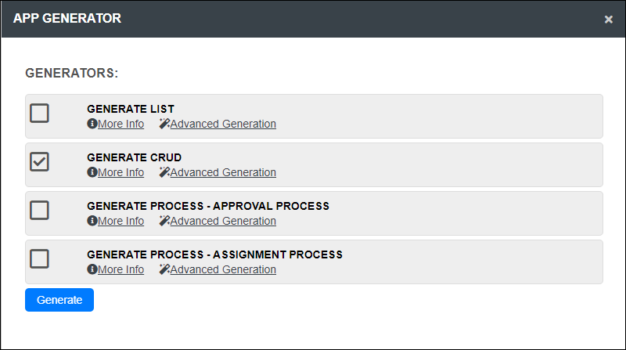Check the Assignment Process generator checkbox
The height and width of the screenshot is (350, 626).
pos(40,258)
